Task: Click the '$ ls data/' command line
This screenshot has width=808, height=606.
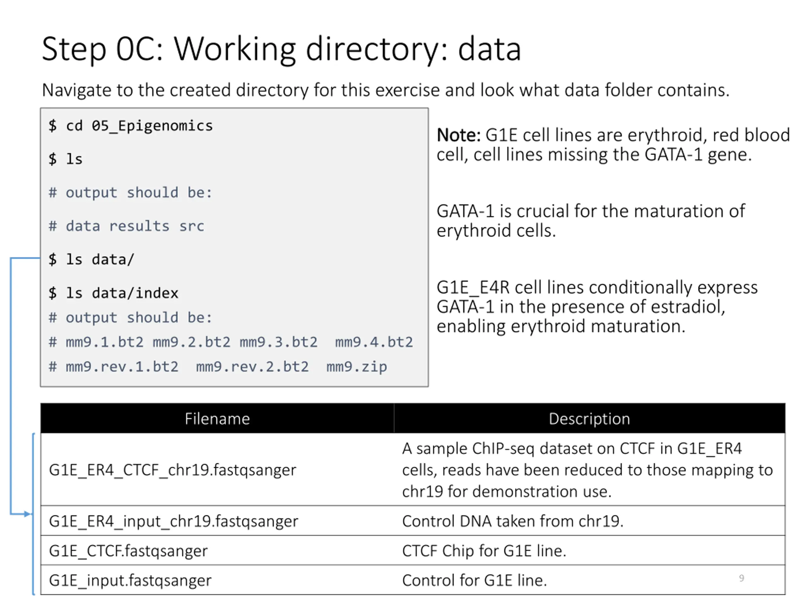Action: click(x=91, y=260)
